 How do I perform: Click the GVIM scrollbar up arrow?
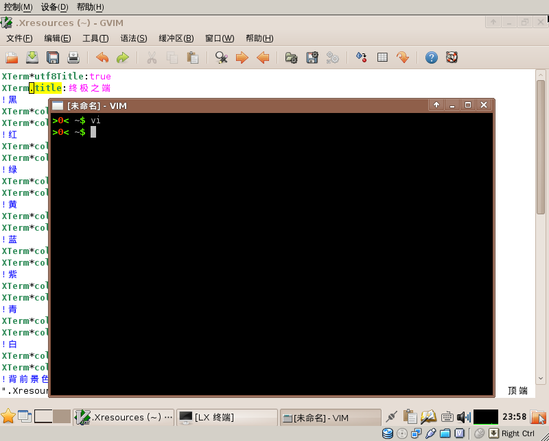pyautogui.click(x=541, y=75)
